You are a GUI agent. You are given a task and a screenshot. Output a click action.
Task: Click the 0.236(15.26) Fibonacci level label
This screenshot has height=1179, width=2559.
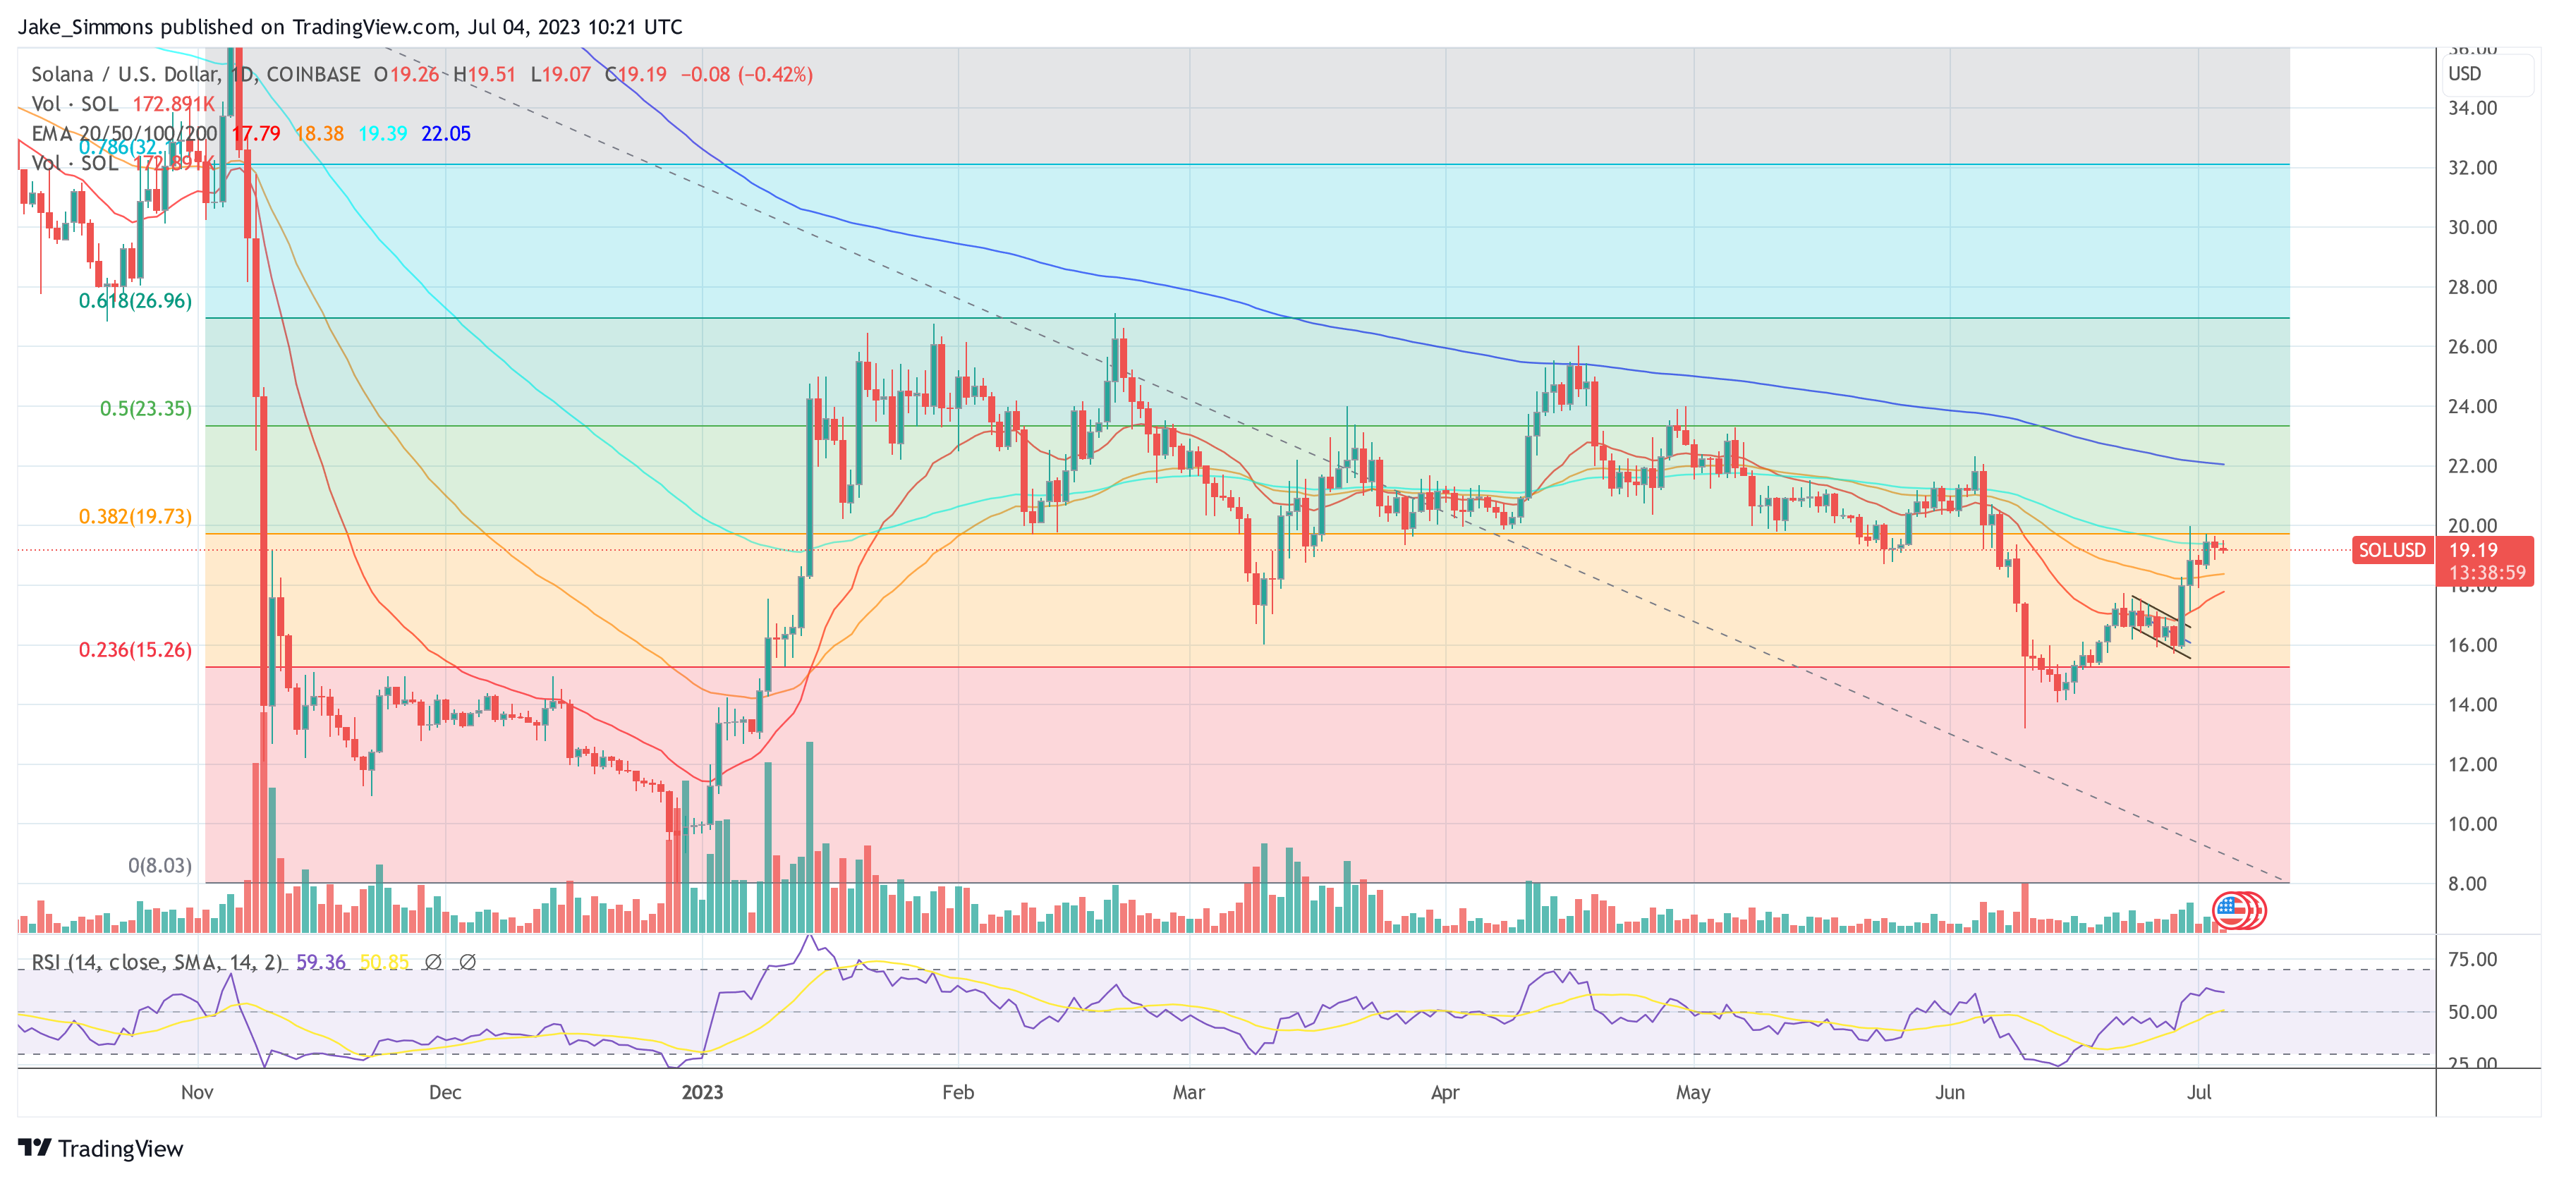(x=135, y=649)
